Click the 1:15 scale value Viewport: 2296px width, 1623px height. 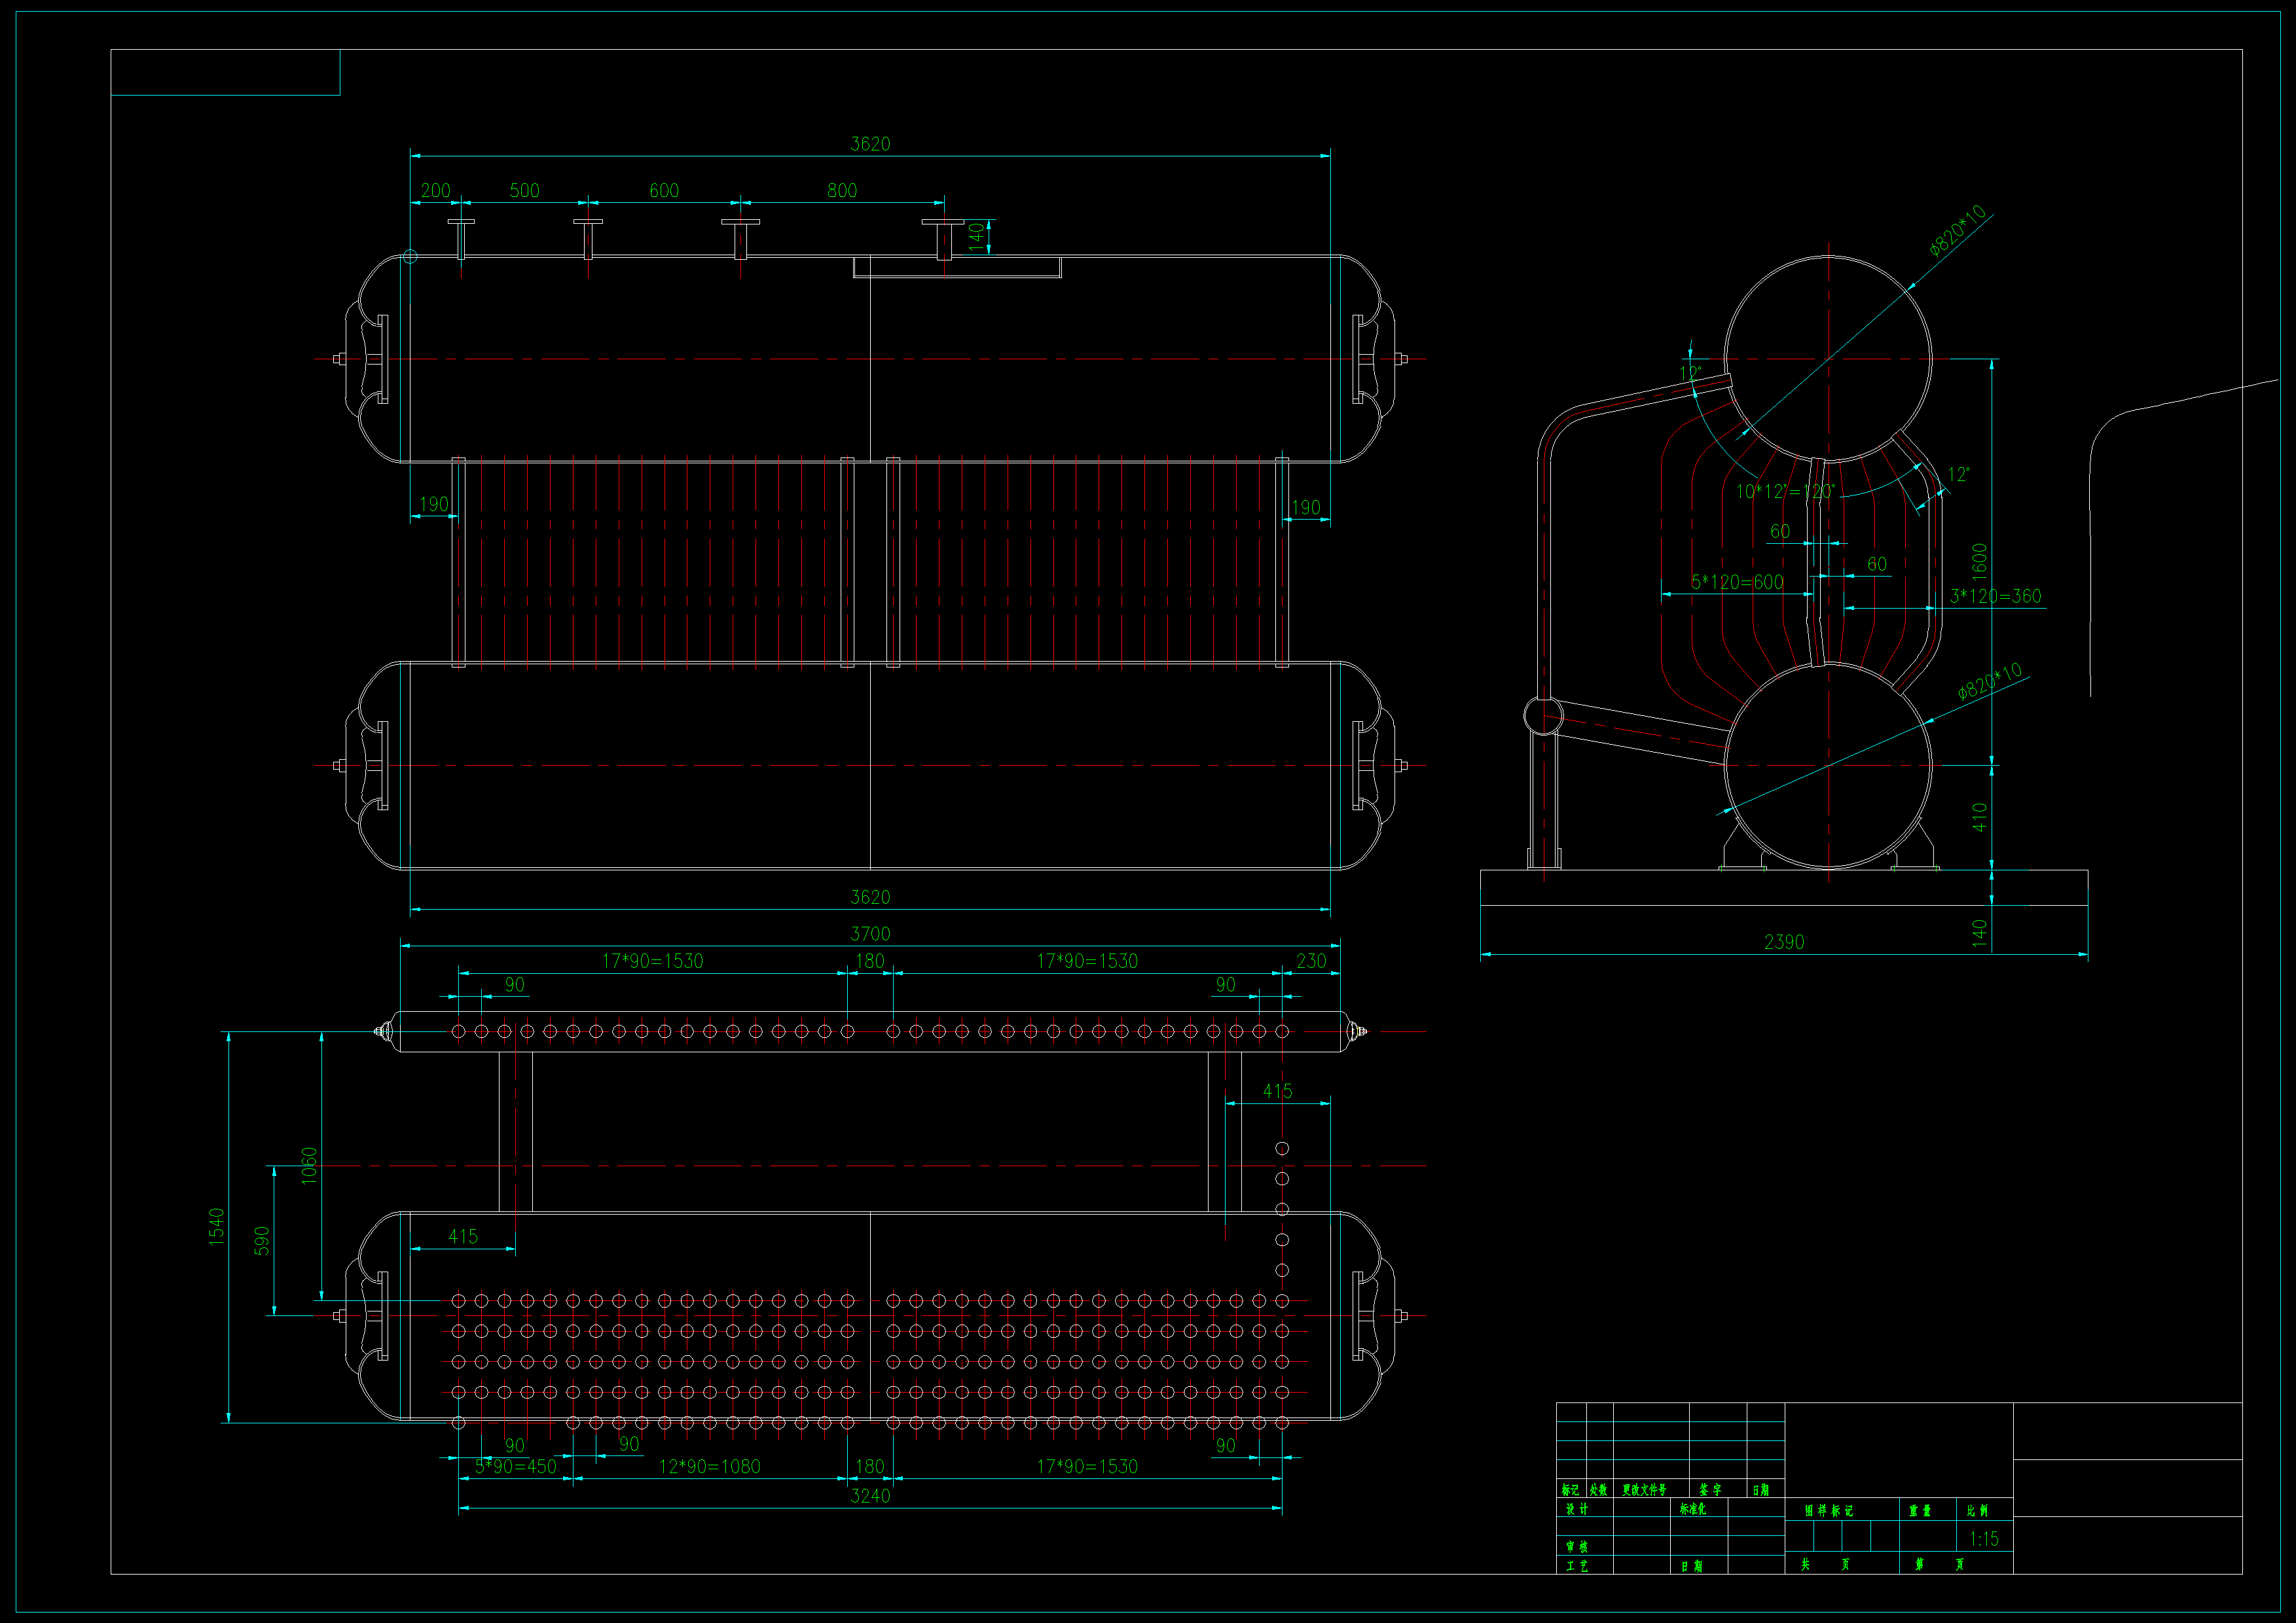[x=1984, y=1538]
